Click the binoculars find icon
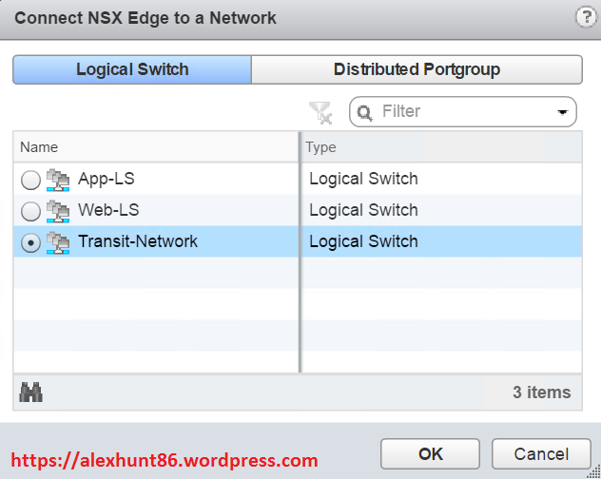The height and width of the screenshot is (479, 601). (x=30, y=392)
